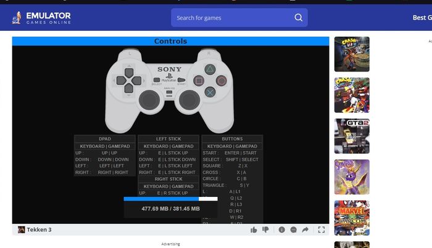Click the R shoulder button on controller

click(x=209, y=54)
